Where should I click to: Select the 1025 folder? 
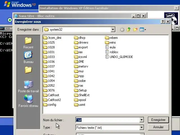tap(49, 42)
